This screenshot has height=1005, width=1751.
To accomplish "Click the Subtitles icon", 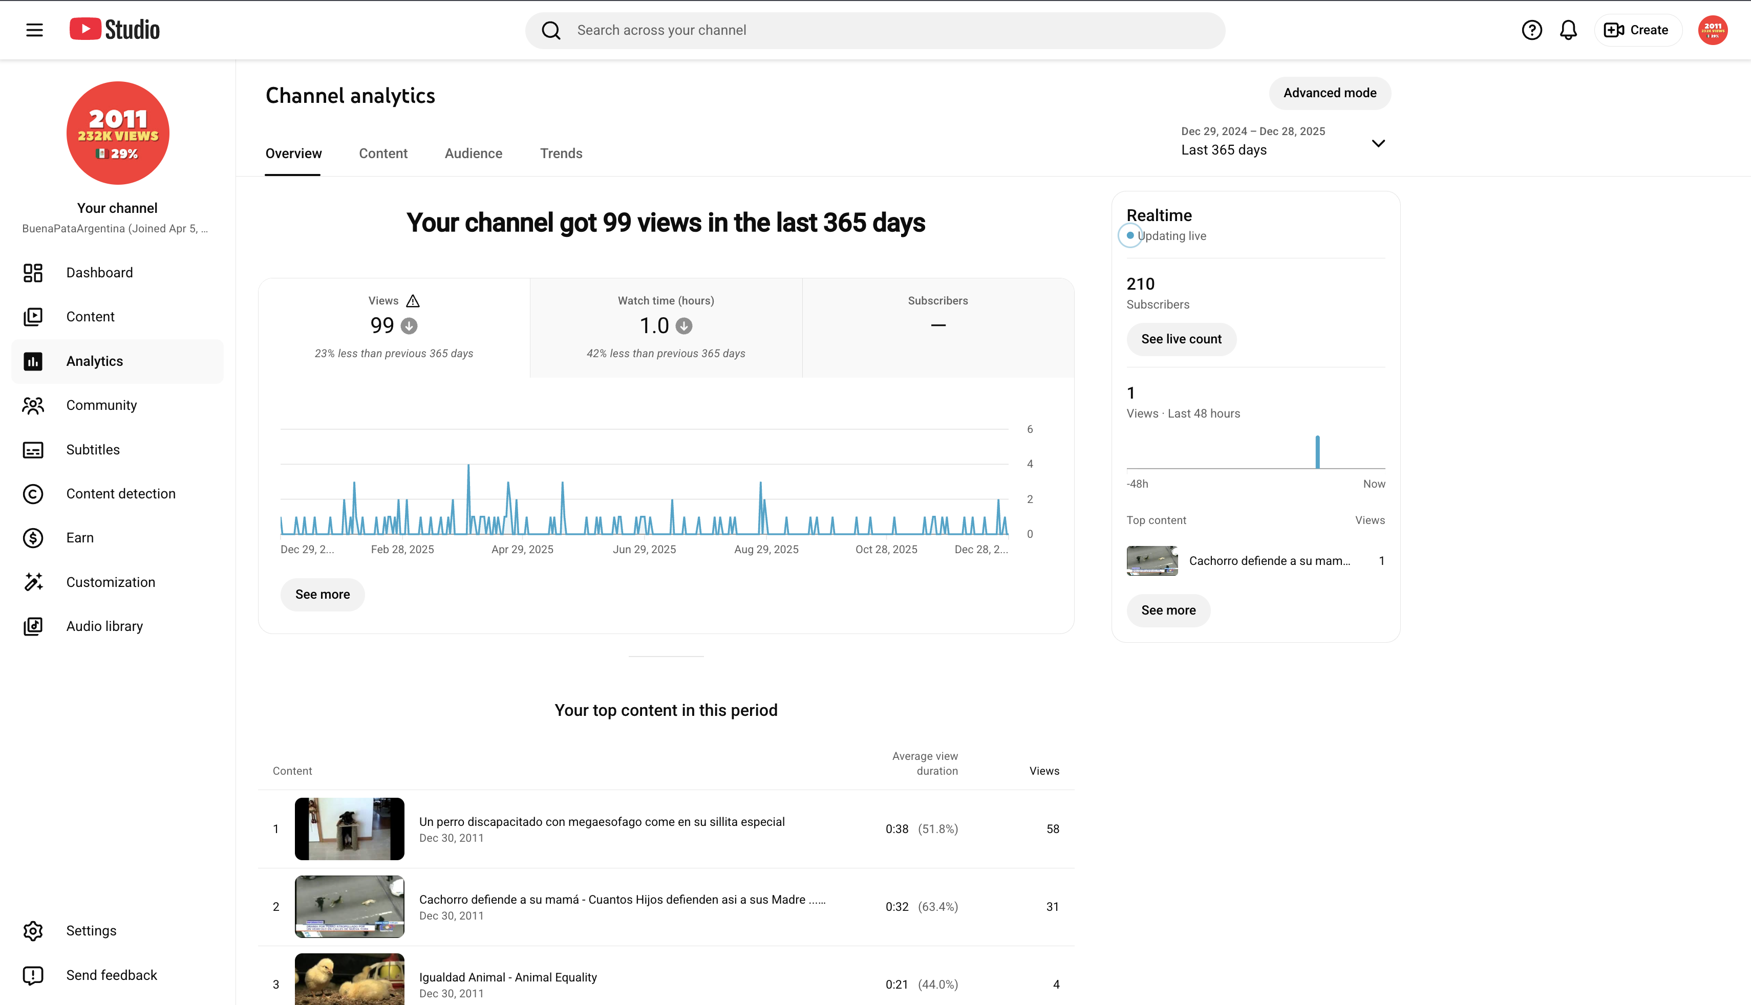I will (x=33, y=449).
